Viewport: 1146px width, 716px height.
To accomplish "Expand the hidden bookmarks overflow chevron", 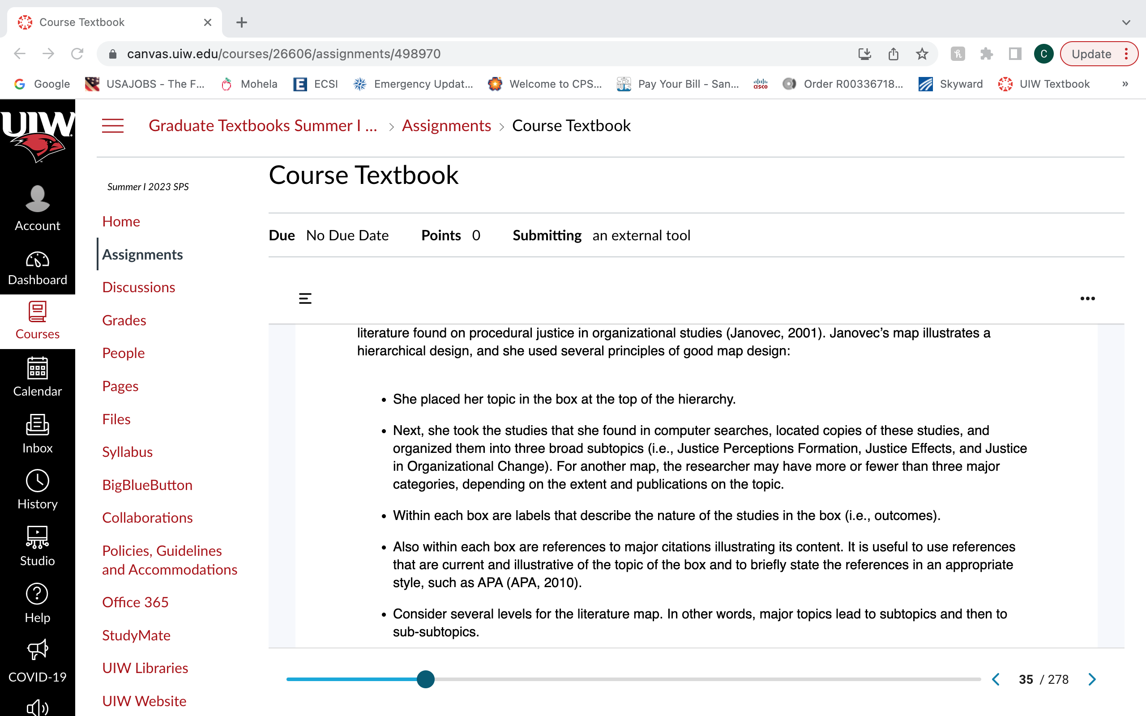I will [1125, 84].
